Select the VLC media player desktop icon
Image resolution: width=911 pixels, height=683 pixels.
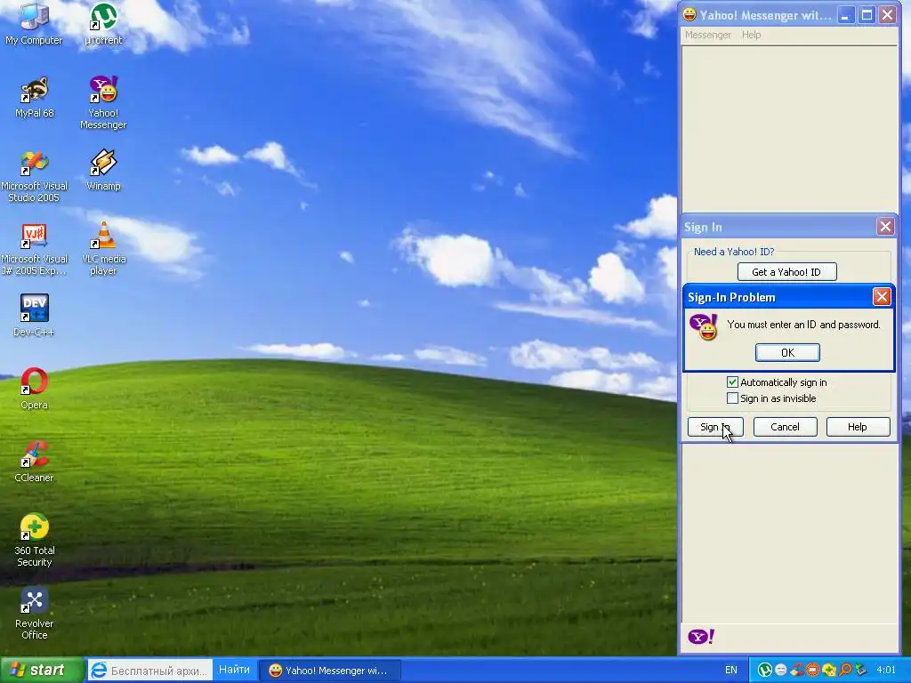103,249
